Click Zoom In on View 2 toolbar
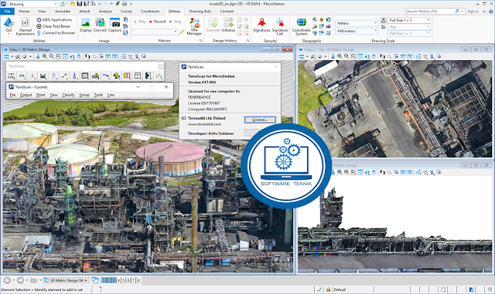This screenshot has width=495, height=294. (340, 56)
